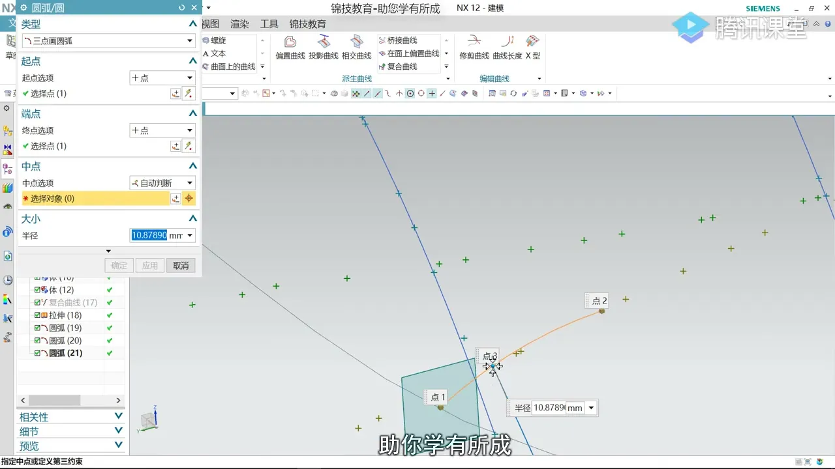Open the 三点画圆弧 type dropdown
This screenshot has height=469, width=835.
coord(190,40)
